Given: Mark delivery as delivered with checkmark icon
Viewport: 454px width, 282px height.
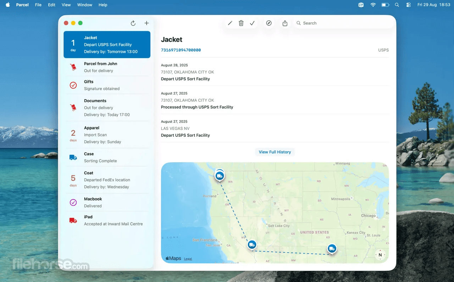Looking at the screenshot, I should (252, 23).
